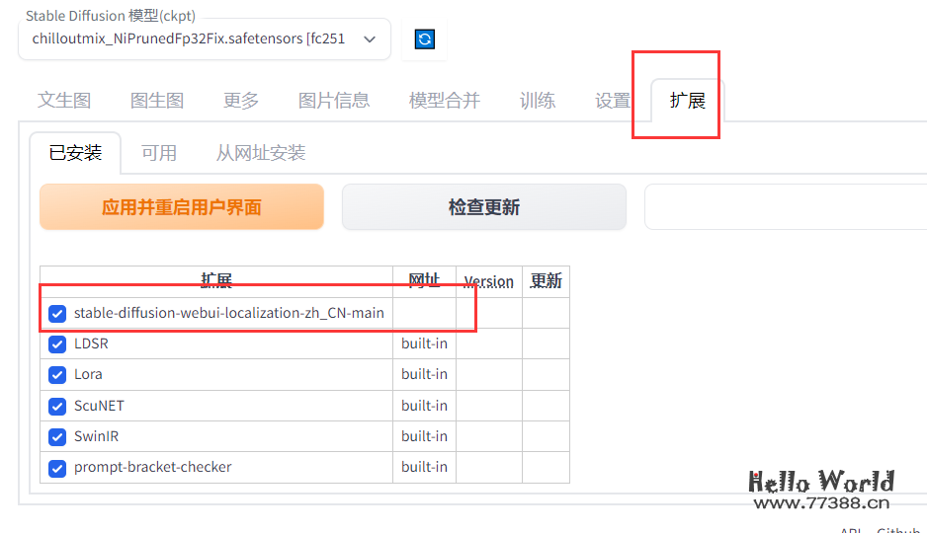Click the empty field beside 检查更新
The image size is (927, 533).
coord(786,206)
